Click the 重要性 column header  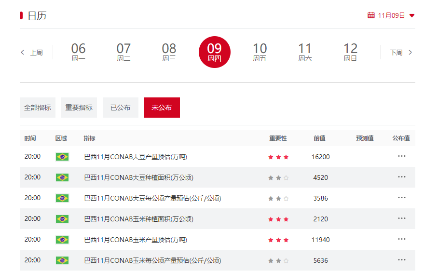tap(278, 138)
